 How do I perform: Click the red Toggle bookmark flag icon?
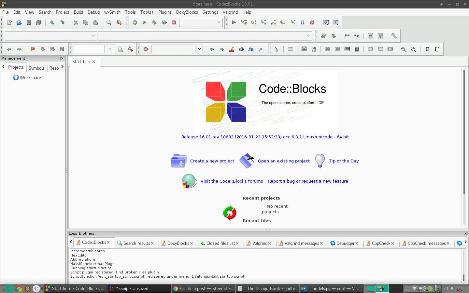33,49
